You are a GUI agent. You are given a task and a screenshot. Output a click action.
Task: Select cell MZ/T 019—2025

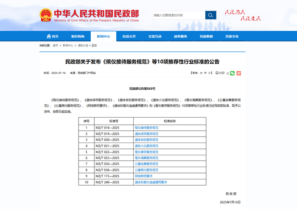[x=114, y=134]
